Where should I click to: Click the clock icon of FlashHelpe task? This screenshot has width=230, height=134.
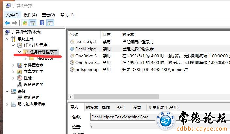(72, 49)
